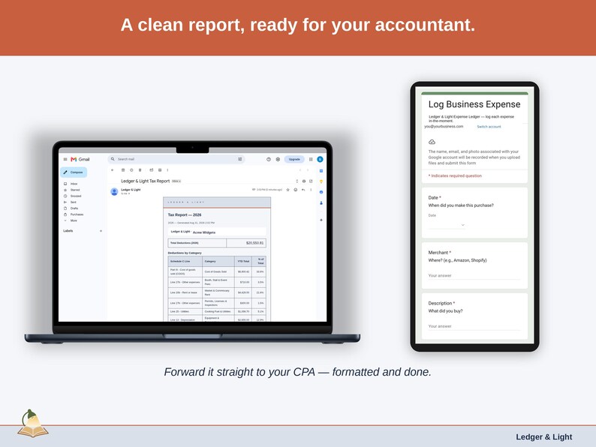596x447 pixels.
Task: Open Contacts in the side panel
Action: pos(321,202)
